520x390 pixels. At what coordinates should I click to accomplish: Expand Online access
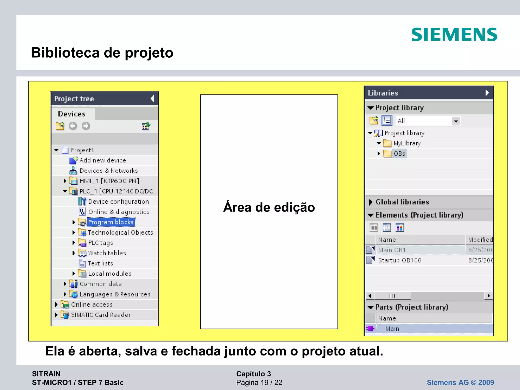(56, 304)
